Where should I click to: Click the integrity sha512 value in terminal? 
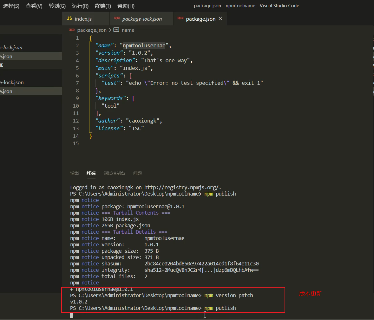(201, 270)
